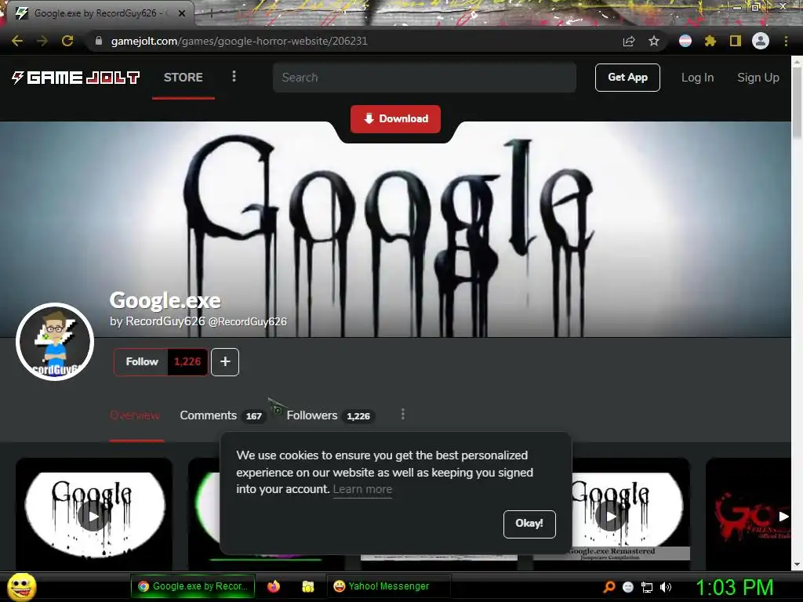
Task: Click the Get App button
Action: [627, 78]
